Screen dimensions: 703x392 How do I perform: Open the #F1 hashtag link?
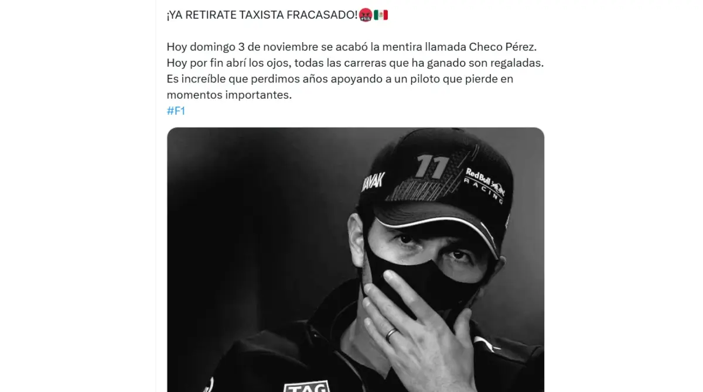click(176, 111)
